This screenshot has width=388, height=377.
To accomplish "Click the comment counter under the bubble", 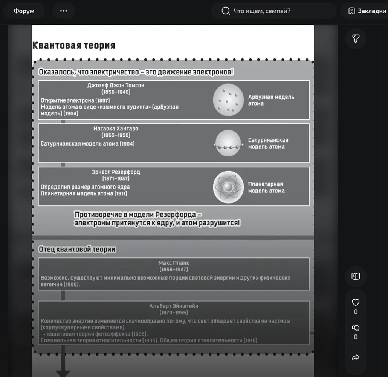I will pyautogui.click(x=356, y=337).
